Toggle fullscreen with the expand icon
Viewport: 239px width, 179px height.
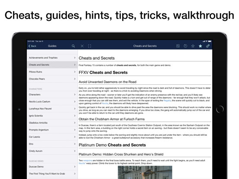(90, 46)
